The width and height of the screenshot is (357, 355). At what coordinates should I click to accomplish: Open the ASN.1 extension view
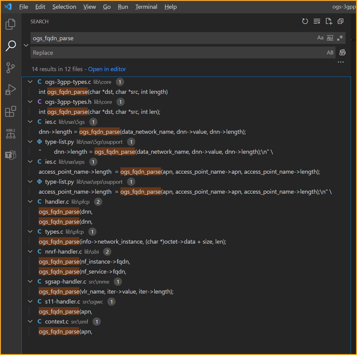tap(11, 133)
